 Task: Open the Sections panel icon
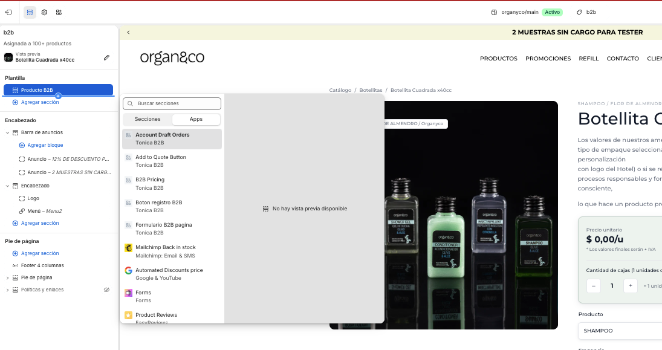30,12
